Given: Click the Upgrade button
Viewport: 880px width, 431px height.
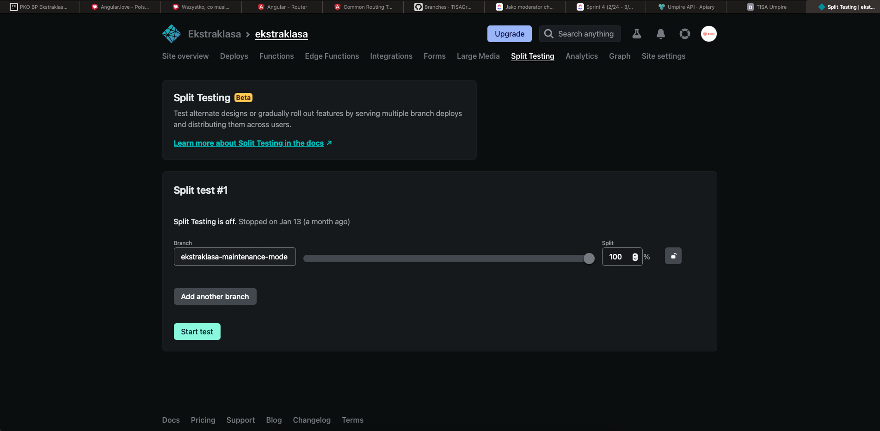Looking at the screenshot, I should point(510,34).
